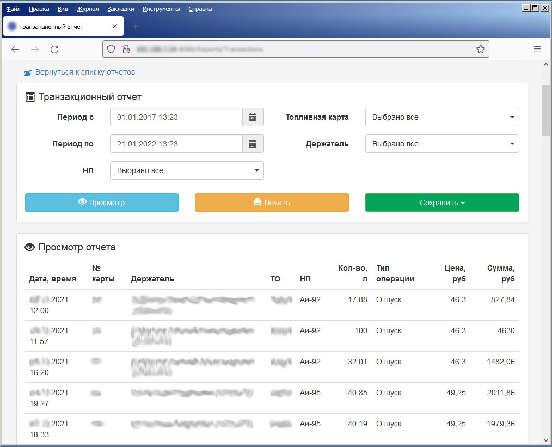The width and height of the screenshot is (552, 447).
Task: Click the Аи-95 cell in the 19:27 row
Action: (310, 393)
